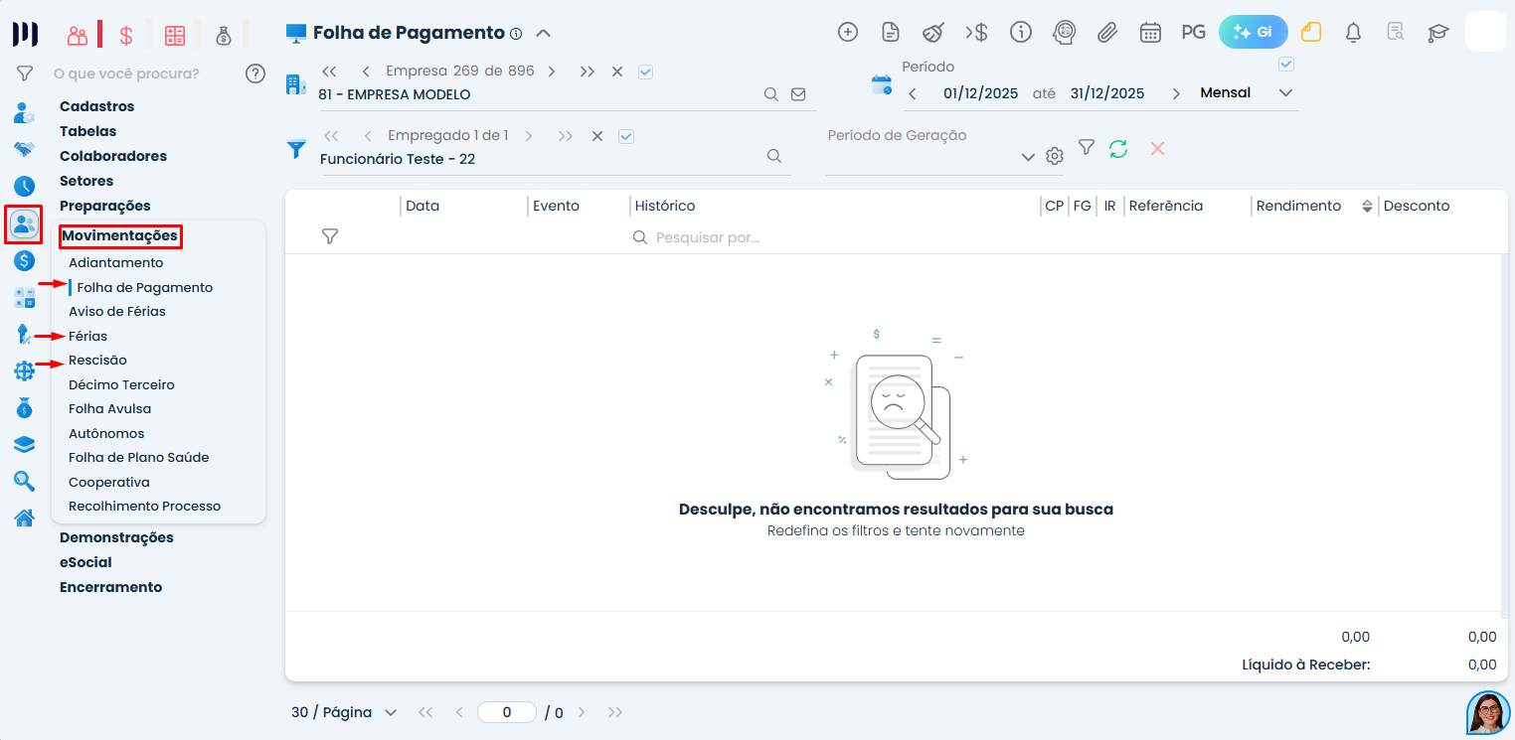The height and width of the screenshot is (740, 1515).
Task: Sort by the Rendimento column sort arrows
Action: click(x=1367, y=207)
